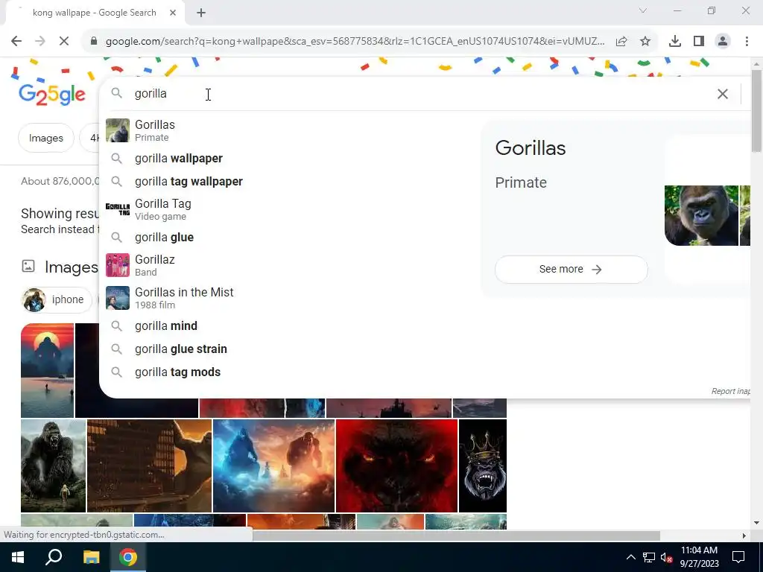Select the iphone image filter chip
Screen dimensions: 763x572
click(57, 299)
